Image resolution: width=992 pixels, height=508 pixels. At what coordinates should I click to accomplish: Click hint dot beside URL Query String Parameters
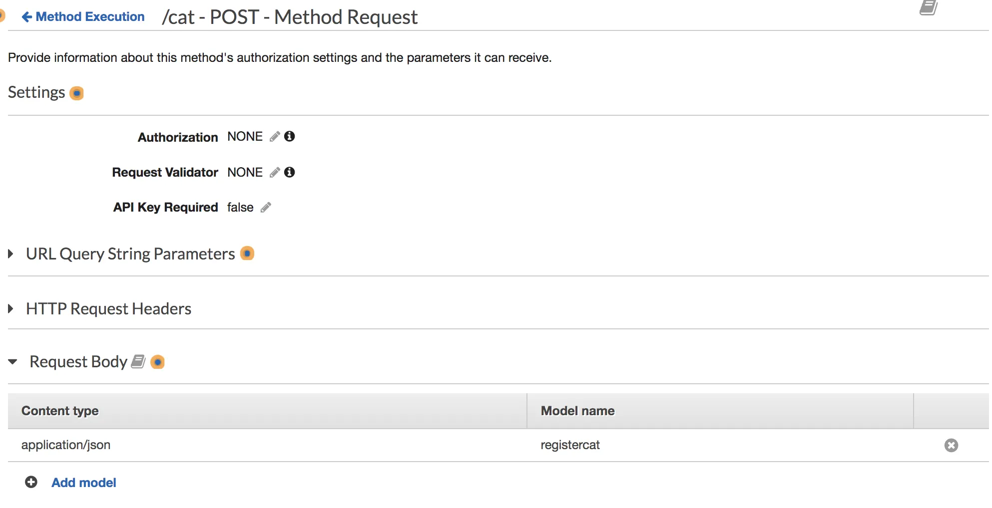[247, 254]
